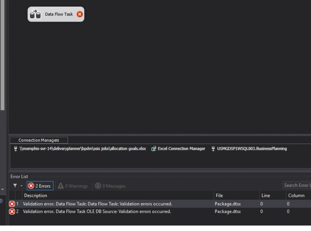Image resolution: width=311 pixels, height=231 pixels.
Task: Click the red error icon in the 2 Errors button
Action: (31, 186)
